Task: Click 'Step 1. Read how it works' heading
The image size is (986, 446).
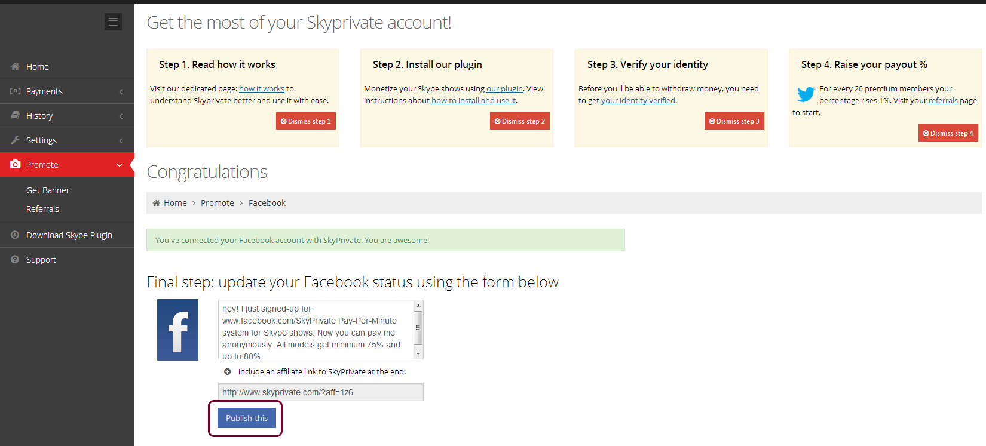Action: [x=217, y=64]
